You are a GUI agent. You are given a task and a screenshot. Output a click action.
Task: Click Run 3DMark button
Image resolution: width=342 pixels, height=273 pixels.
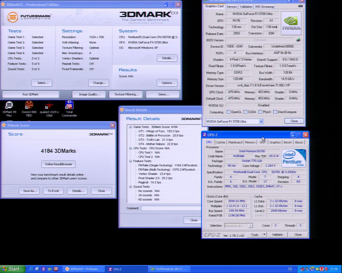click(x=30, y=94)
